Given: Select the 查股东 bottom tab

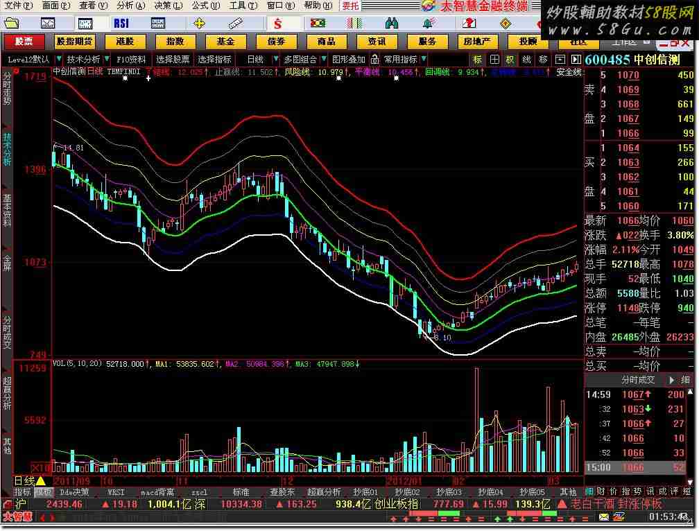Looking at the screenshot, I should click(283, 492).
